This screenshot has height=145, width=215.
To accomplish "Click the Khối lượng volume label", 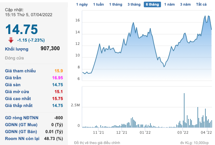I will click(x=17, y=49).
